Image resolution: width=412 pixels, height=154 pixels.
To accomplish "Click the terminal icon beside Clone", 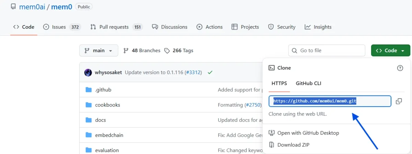I will 271,68.
